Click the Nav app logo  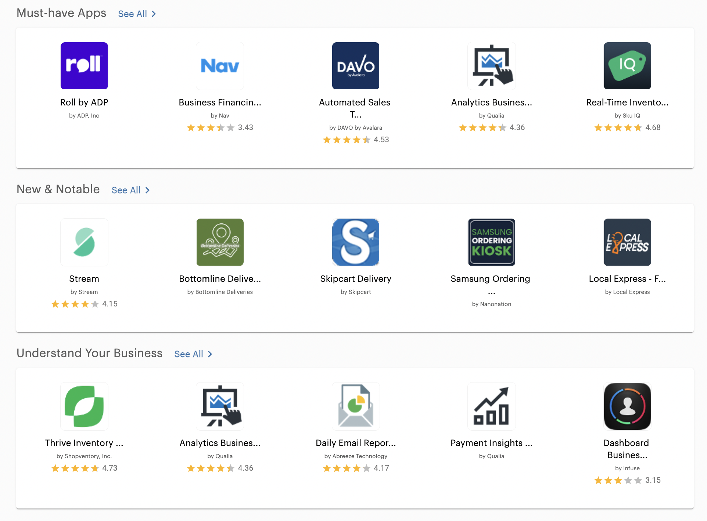pyautogui.click(x=220, y=66)
